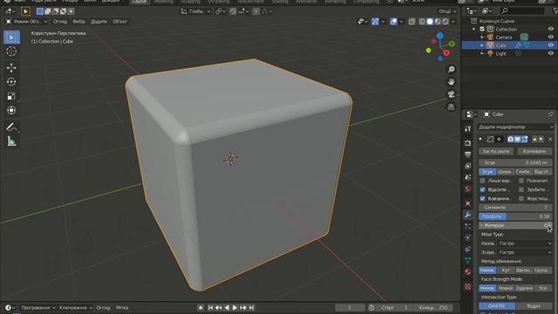Collapse the Collection tree in outliner
Viewport: 558px width, 314px height.
(474, 29)
